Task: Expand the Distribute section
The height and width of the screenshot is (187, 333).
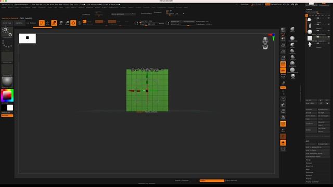Action: (x=310, y=172)
